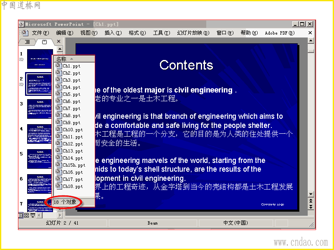Start slide show from the bottom view icon
Image resolution: width=334 pixels, height=250 pixels.
coord(33,215)
